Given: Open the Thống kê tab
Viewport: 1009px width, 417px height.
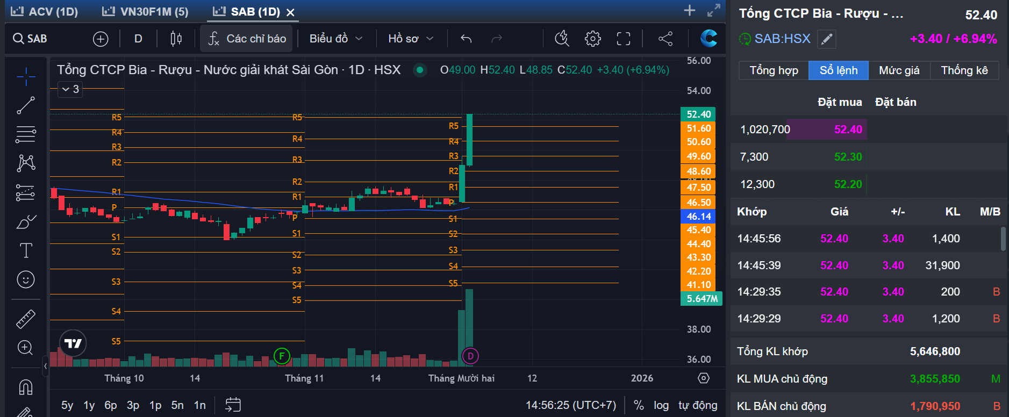Looking at the screenshot, I should tap(964, 70).
